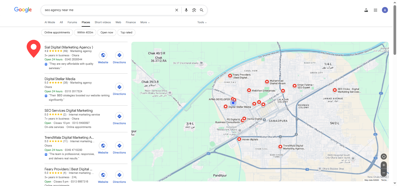The height and width of the screenshot is (186, 397).
Task: Click Muhammad Shahid Akram map pin
Action: [267, 82]
